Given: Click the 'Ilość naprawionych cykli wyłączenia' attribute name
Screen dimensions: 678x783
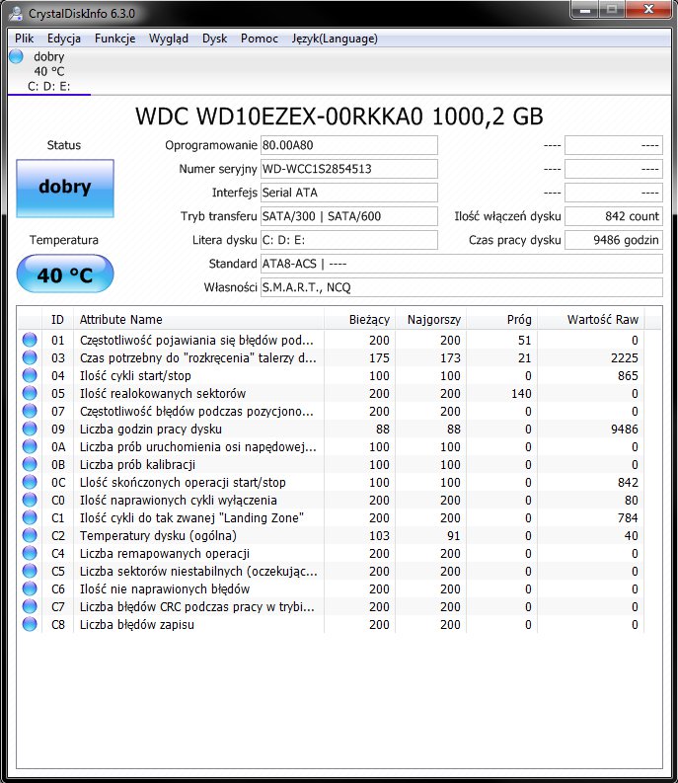Looking at the screenshot, I should pos(179,501).
